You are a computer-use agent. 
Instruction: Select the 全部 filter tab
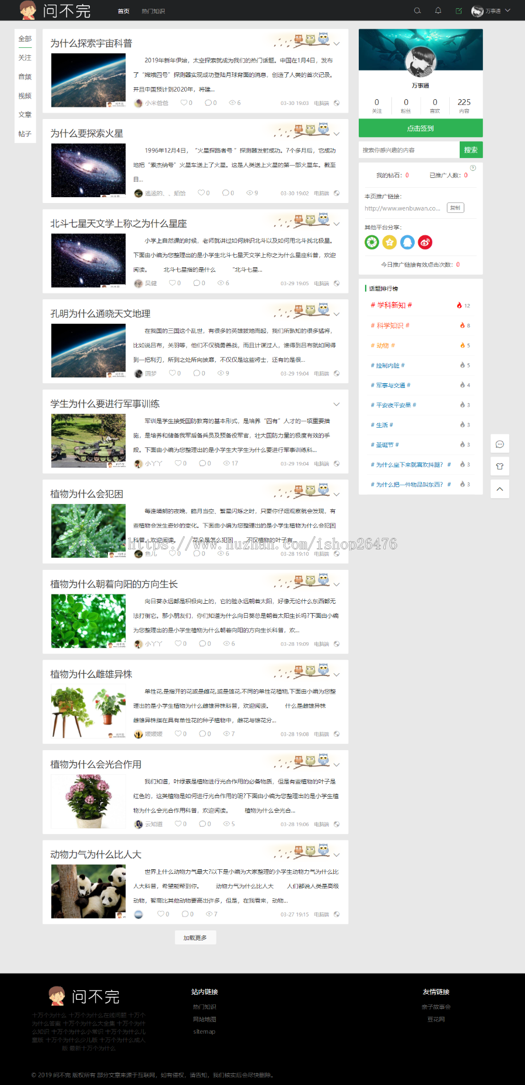25,38
